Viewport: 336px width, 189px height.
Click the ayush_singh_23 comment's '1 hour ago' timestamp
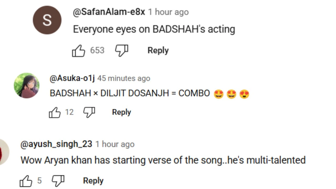coord(115,144)
